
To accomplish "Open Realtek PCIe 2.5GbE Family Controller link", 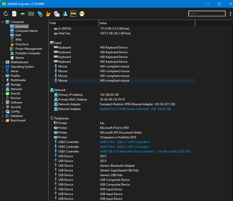I will click(x=135, y=109).
